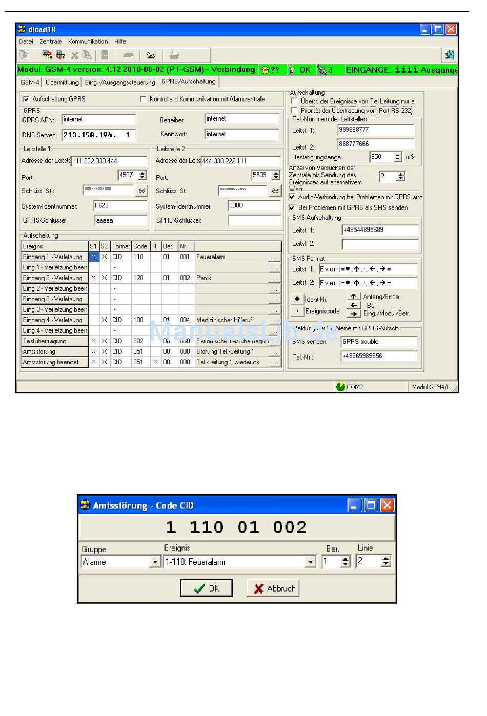Adjust the Bestätigungslänge 850 spinner
Viewport: 487px width, 716px height.
pyautogui.click(x=398, y=157)
